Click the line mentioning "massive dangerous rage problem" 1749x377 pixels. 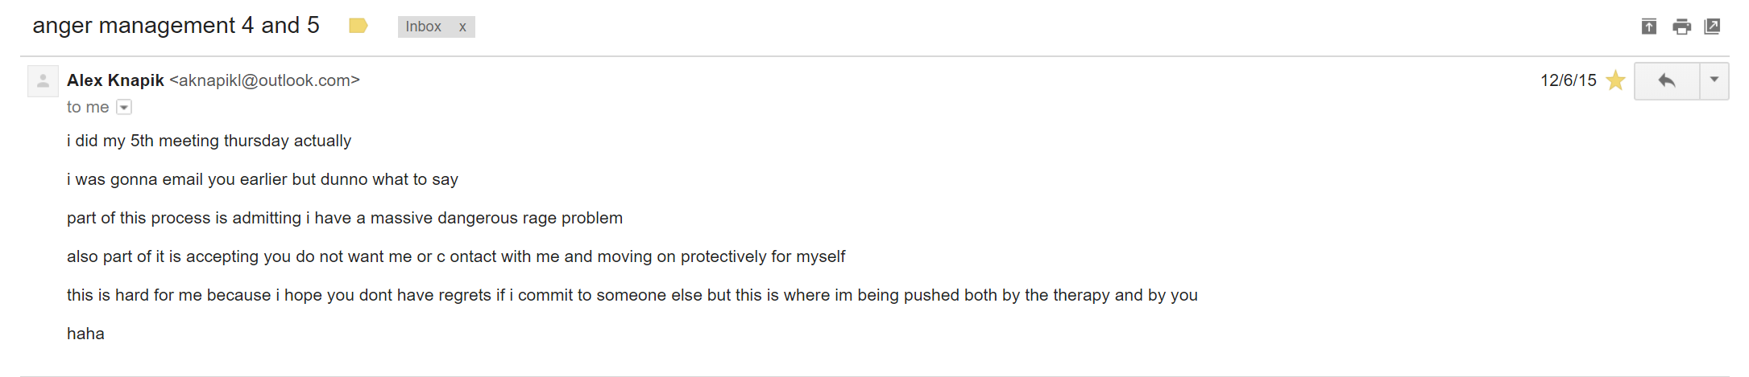345,218
